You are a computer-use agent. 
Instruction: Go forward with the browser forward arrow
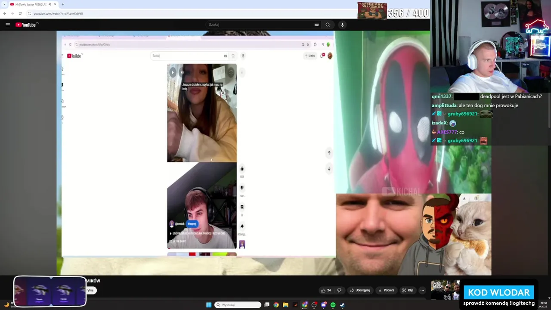[12, 13]
